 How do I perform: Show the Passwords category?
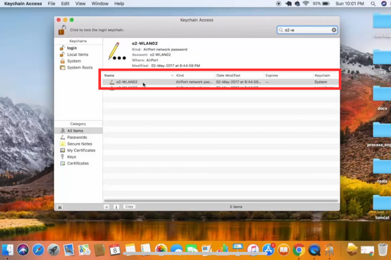(77, 137)
